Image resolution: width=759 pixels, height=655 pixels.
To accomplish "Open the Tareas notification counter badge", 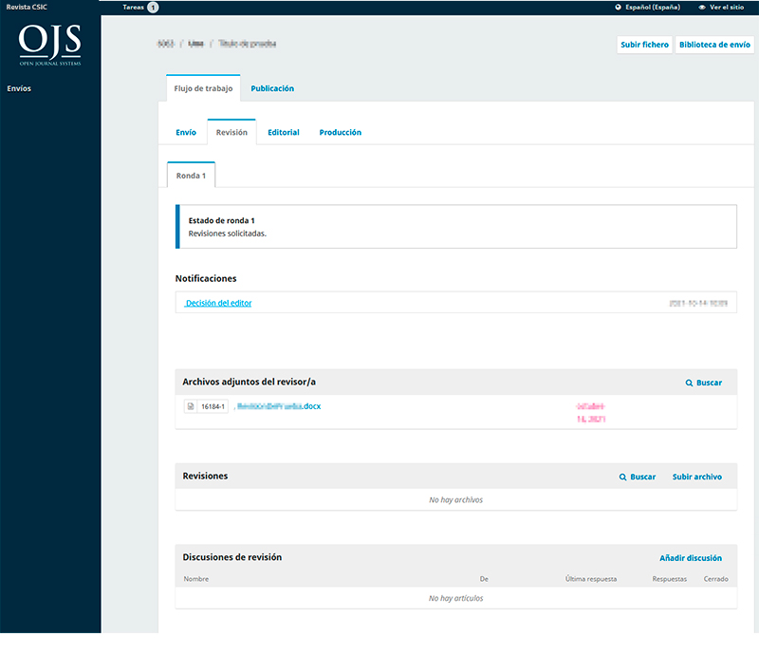I will (153, 8).
